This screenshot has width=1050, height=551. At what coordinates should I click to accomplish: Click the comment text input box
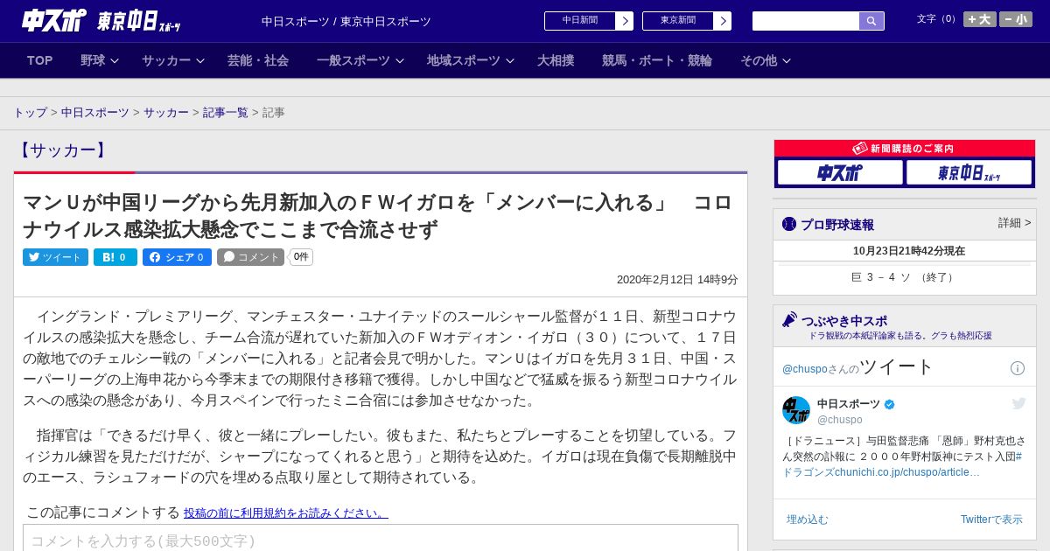[x=381, y=539]
